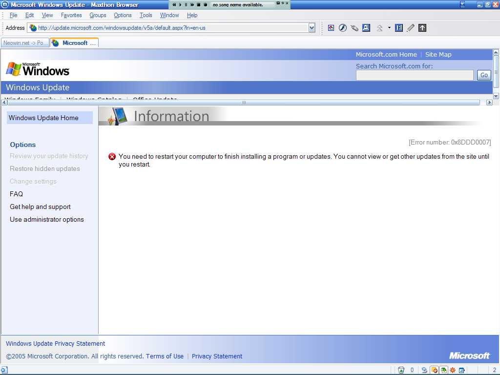Click the note-edit icon in the status bar
This screenshot has width=500, height=375.
click(461, 370)
